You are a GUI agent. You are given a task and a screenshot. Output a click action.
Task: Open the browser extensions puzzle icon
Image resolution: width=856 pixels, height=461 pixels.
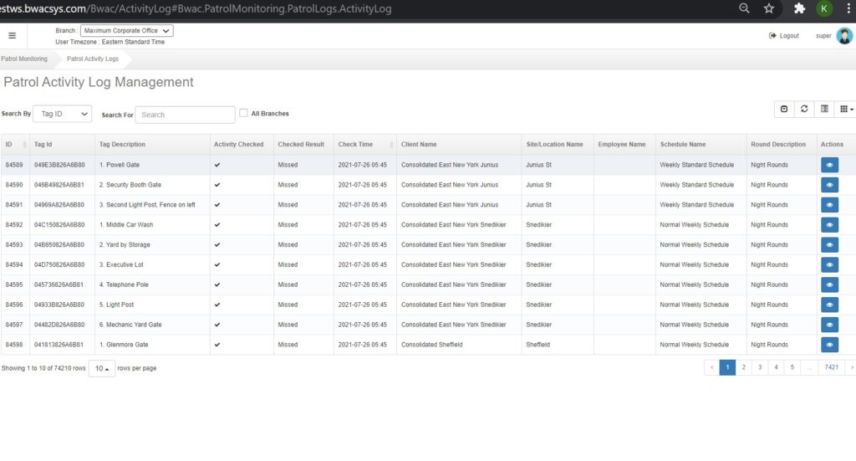(x=799, y=8)
